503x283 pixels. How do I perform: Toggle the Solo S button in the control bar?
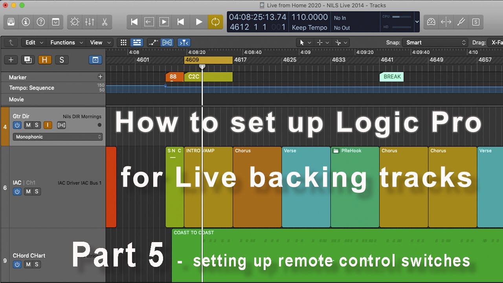click(x=476, y=22)
